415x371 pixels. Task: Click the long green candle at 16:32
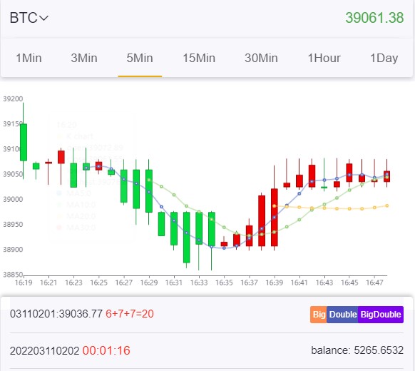tap(186, 238)
